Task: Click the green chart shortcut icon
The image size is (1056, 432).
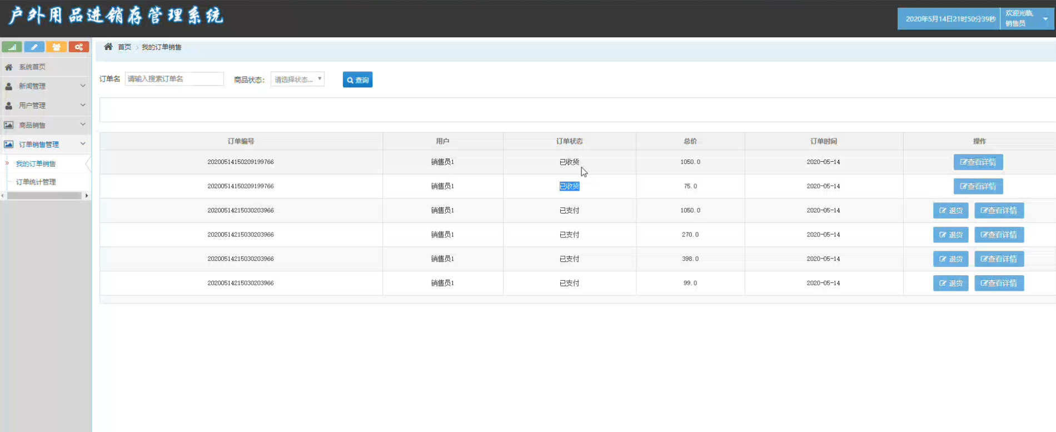Action: point(12,47)
